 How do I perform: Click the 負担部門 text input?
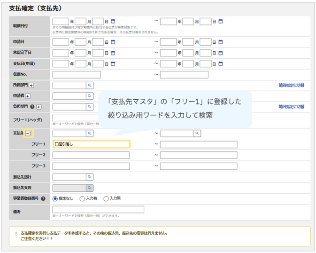(x=69, y=107)
